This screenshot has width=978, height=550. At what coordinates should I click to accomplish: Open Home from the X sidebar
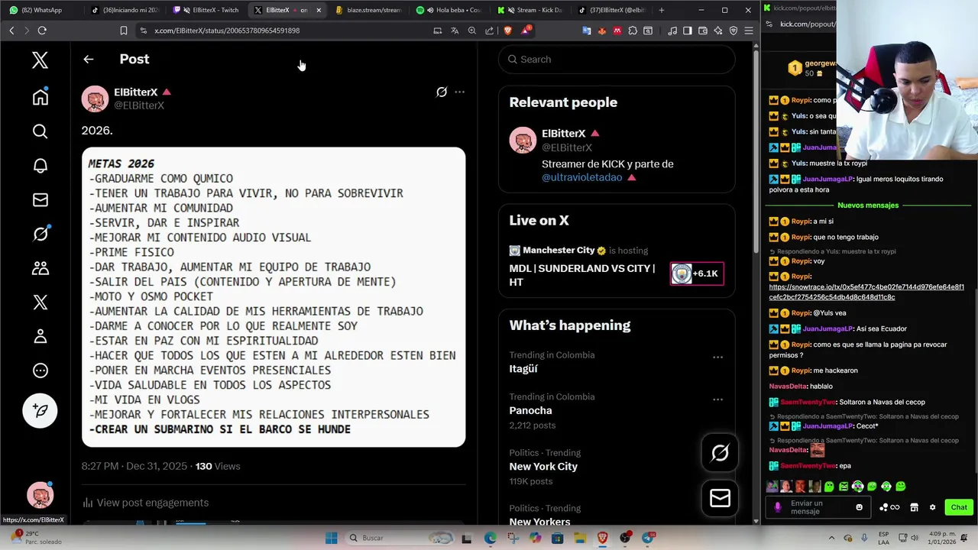[40, 96]
